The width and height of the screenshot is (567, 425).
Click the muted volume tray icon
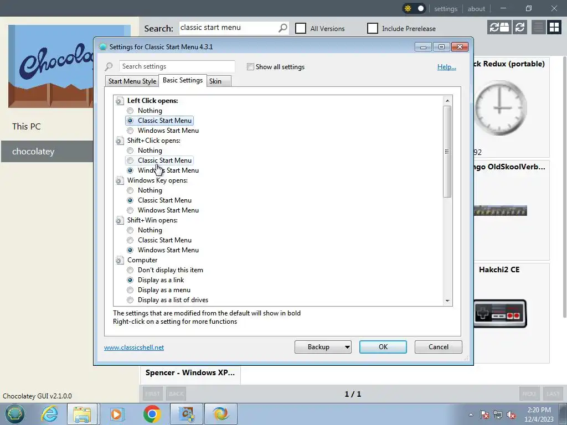click(x=511, y=414)
